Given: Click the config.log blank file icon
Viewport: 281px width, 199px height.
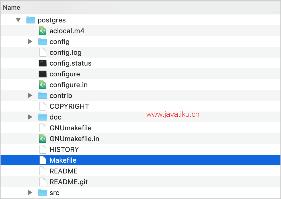Looking at the screenshot, I should [x=43, y=52].
